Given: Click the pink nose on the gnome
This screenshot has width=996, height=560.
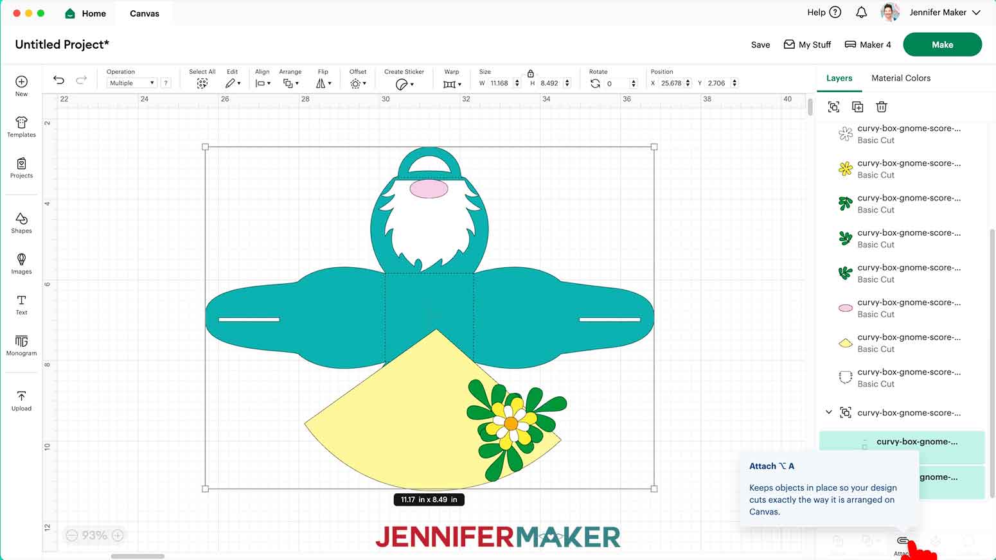Looking at the screenshot, I should [429, 189].
